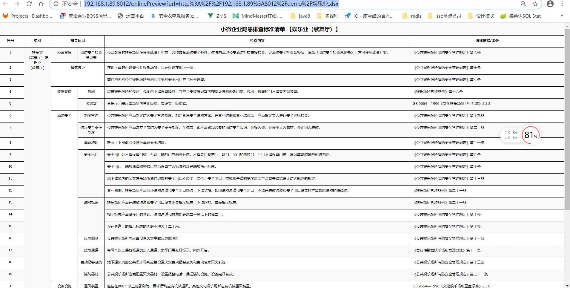Open the 安宏睿业BOSS信息 bookmark
This screenshot has height=288, width=570.
click(x=85, y=16)
